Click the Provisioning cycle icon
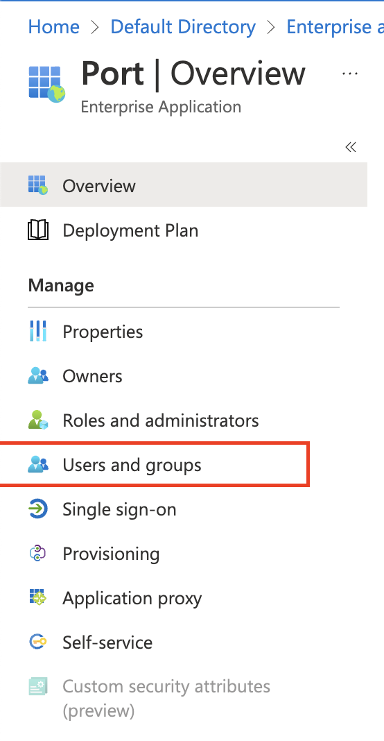The height and width of the screenshot is (741, 384). pyautogui.click(x=37, y=554)
